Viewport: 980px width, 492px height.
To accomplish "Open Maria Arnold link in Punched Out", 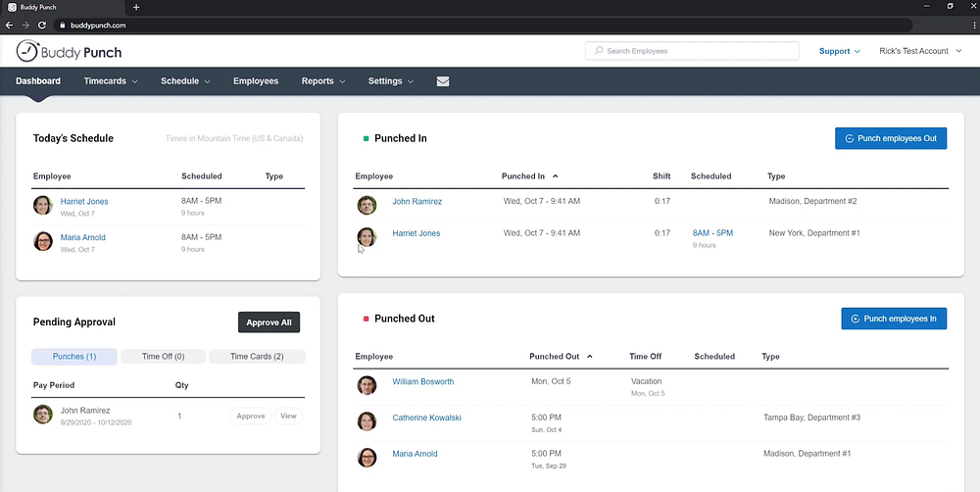I will coord(415,454).
